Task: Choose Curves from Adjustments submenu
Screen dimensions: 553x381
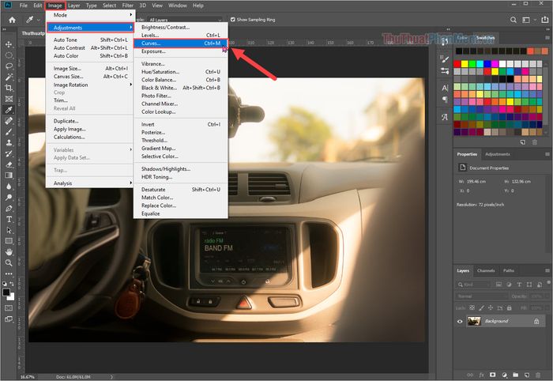Action: (181, 43)
